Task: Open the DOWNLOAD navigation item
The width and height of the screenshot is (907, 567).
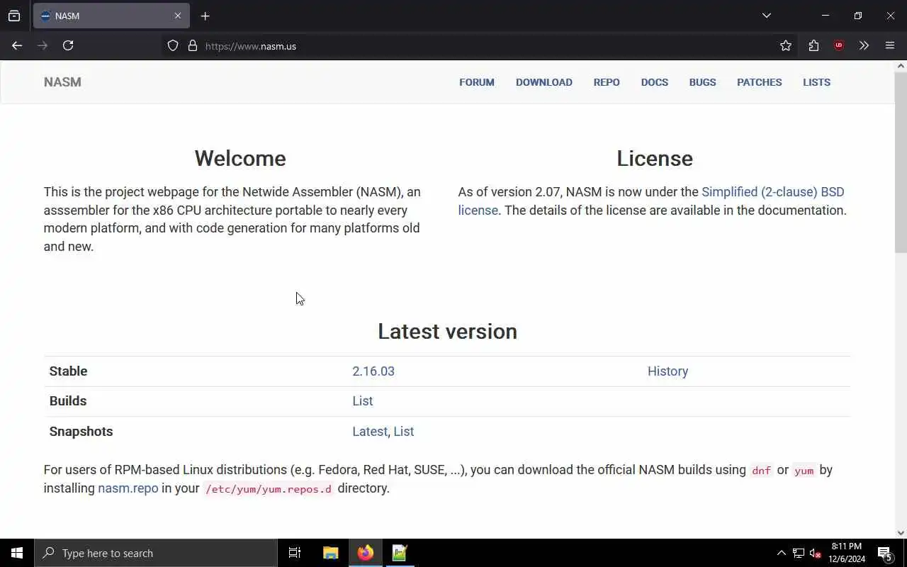Action: pos(544,82)
